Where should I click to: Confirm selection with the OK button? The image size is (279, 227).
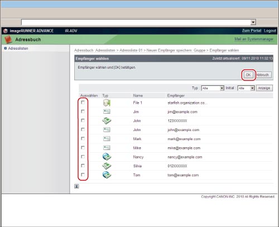248,75
